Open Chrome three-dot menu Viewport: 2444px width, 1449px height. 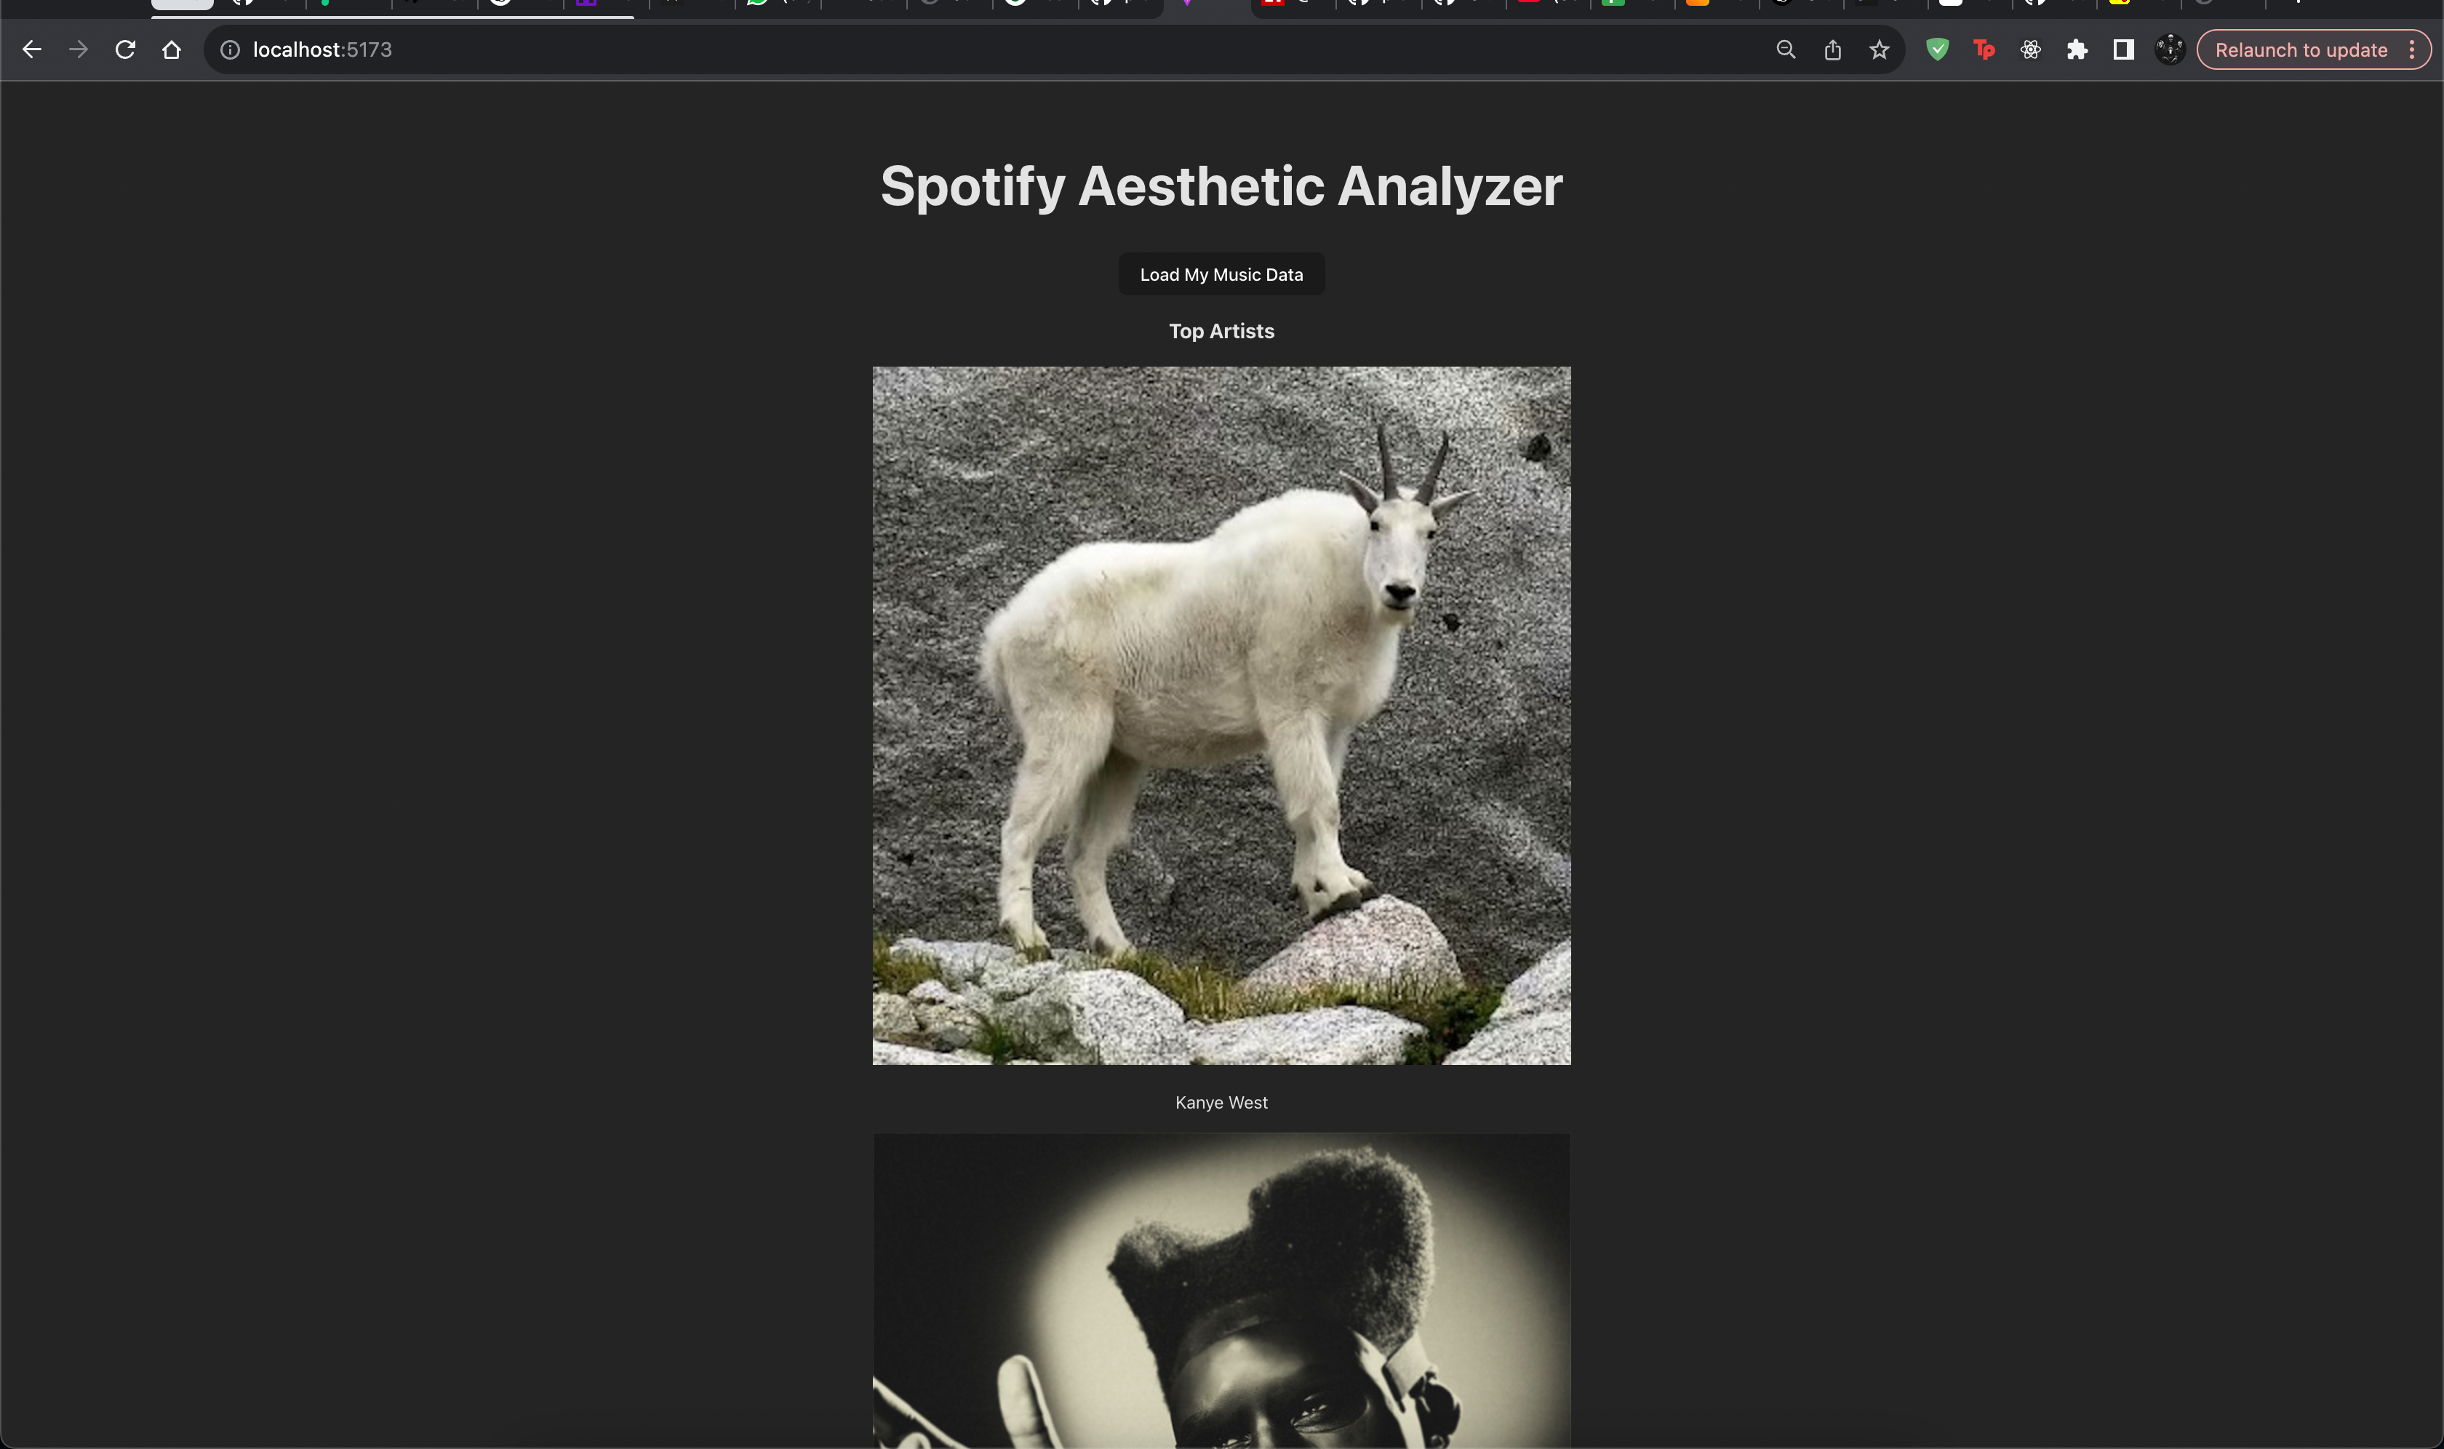(x=2412, y=49)
